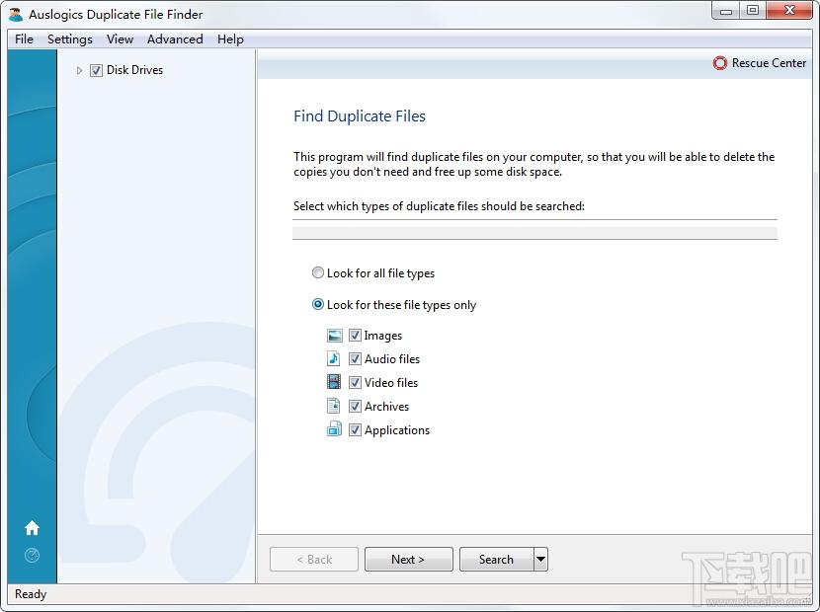
Task: Click the Video files label text
Action: [x=391, y=383]
